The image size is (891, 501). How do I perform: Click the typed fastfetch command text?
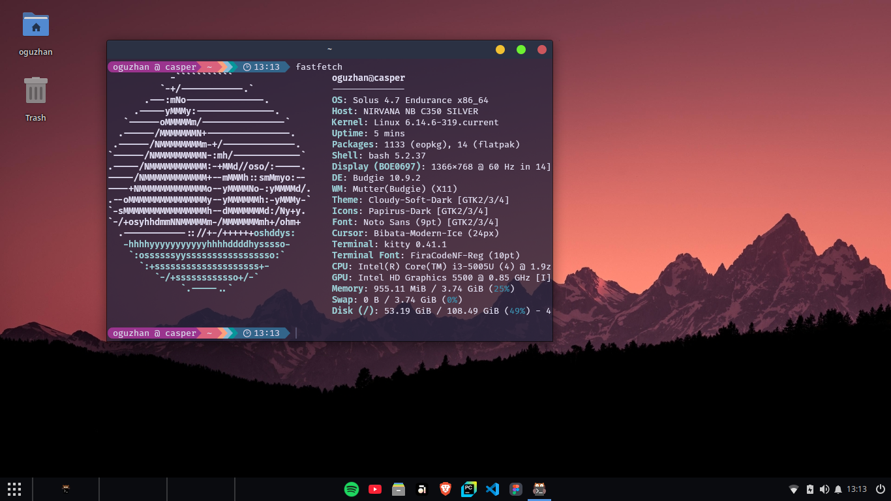tap(319, 67)
